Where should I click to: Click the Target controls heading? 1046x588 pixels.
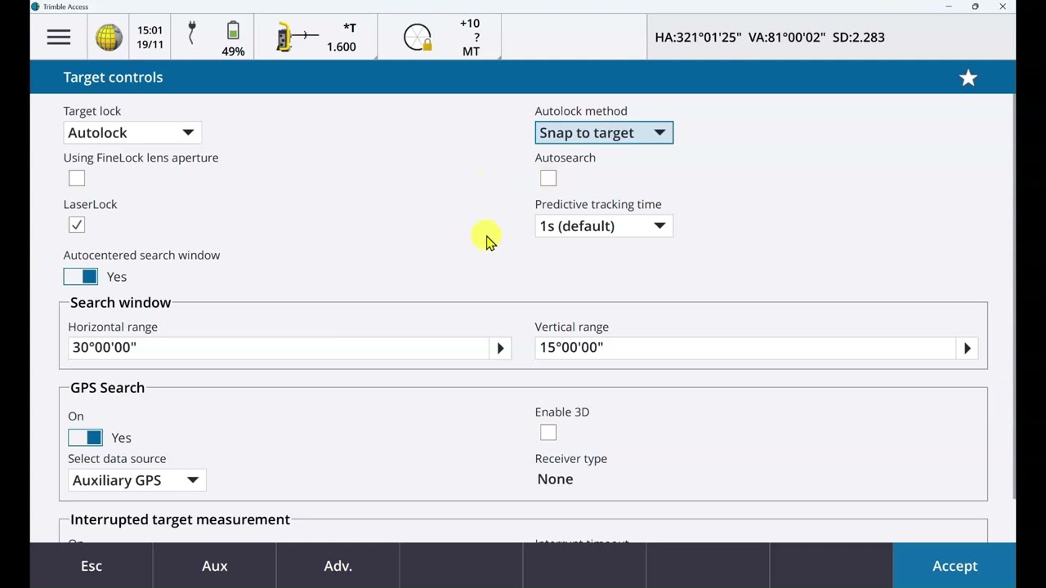[x=113, y=77]
